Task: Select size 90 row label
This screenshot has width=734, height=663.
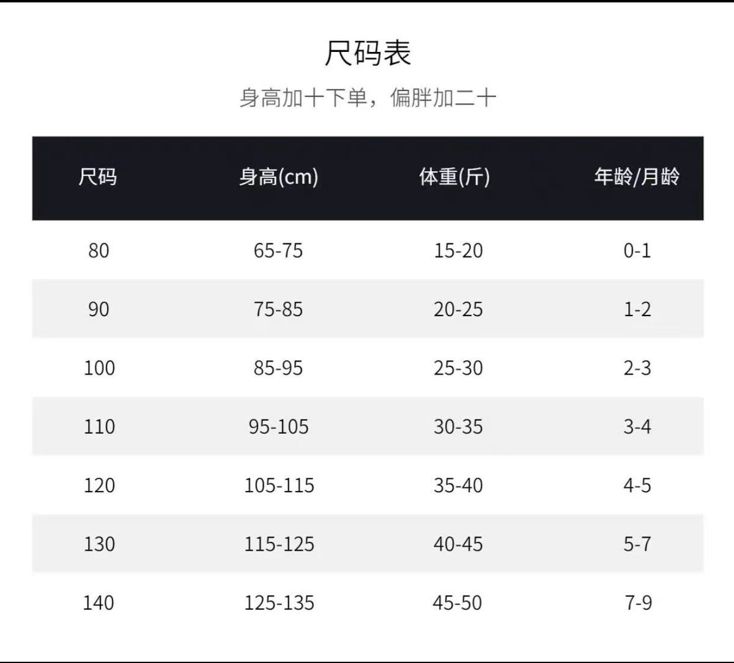Action: pos(98,309)
